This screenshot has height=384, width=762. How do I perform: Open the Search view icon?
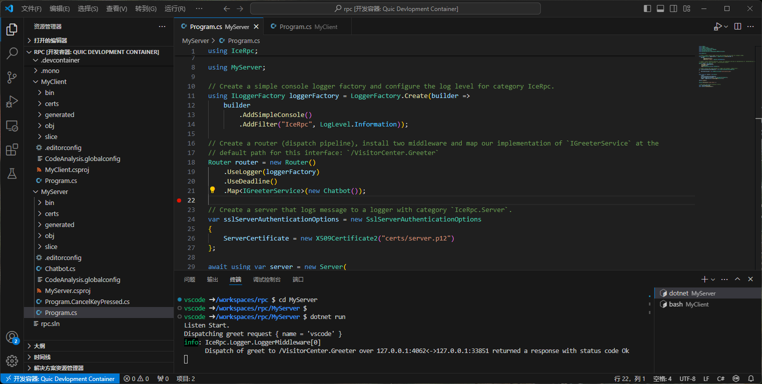pos(12,53)
